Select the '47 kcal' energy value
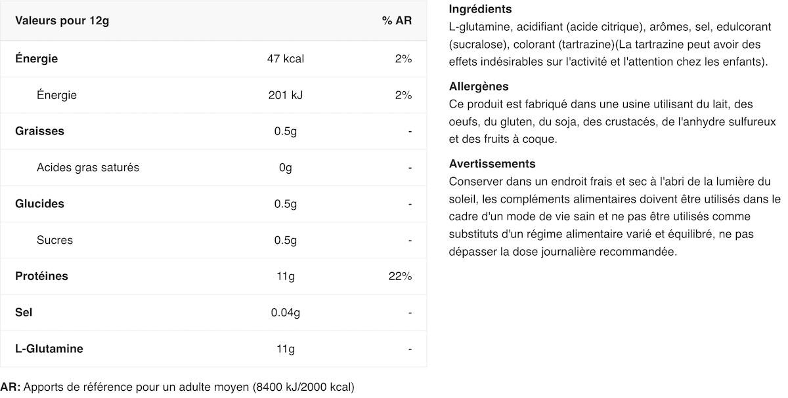 (286, 58)
